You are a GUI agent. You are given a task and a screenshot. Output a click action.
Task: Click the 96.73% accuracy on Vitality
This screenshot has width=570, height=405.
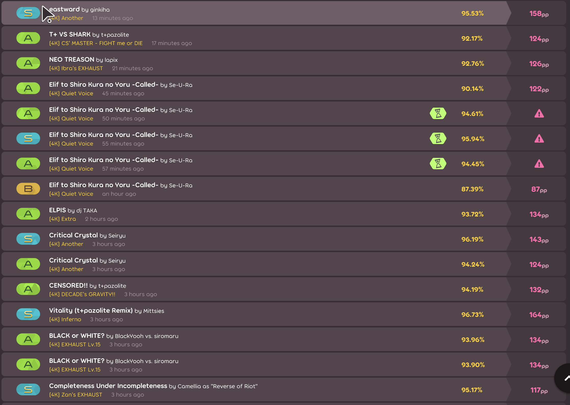click(472, 315)
